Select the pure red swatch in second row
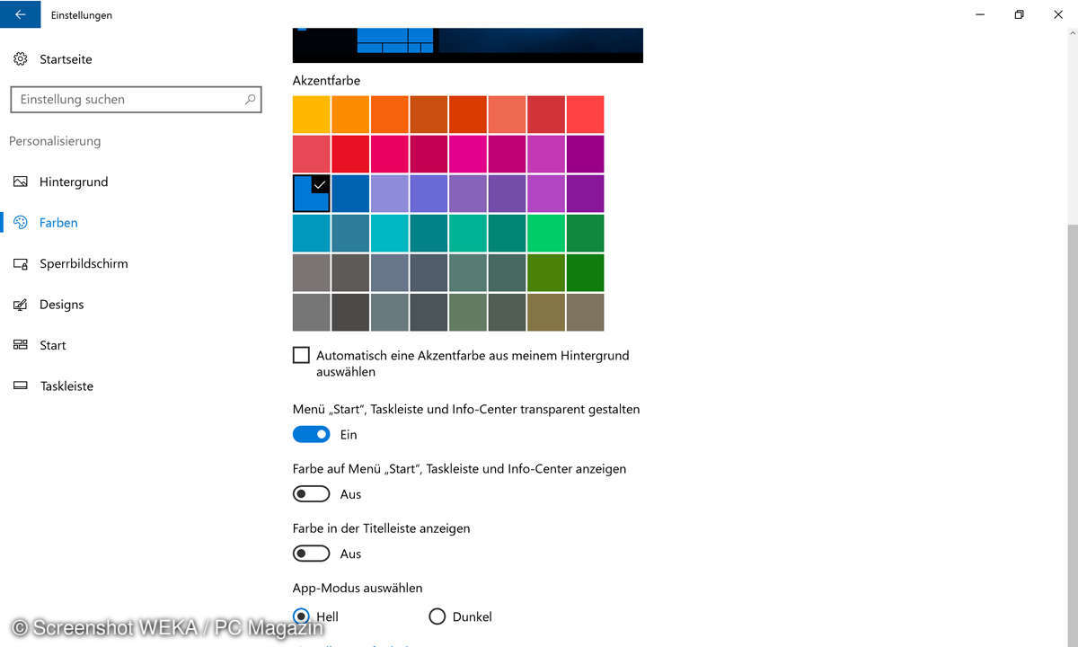1078x647 pixels. pos(350,154)
